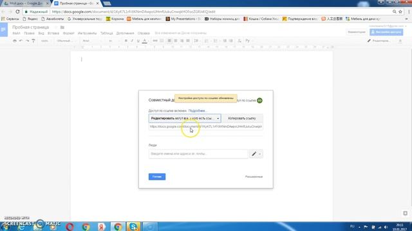The width and height of the screenshot is (412, 231).
Task: Open the line spacing menu
Action: (x=196, y=41)
